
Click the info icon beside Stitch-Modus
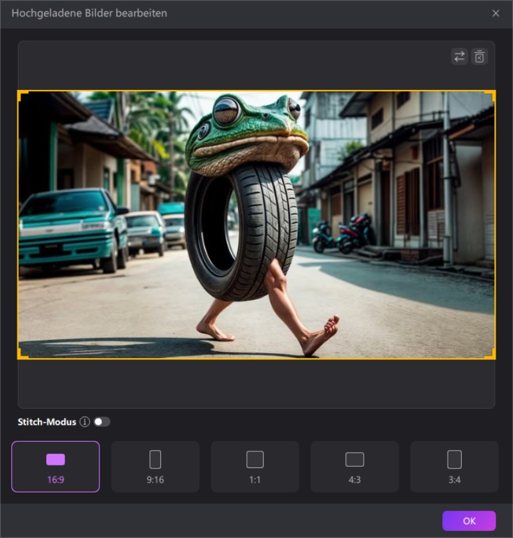pos(85,422)
